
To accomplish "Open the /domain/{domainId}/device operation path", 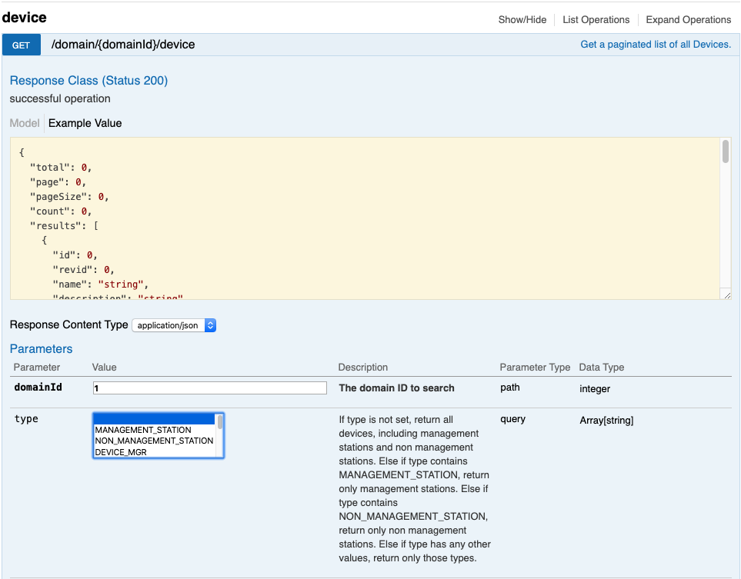I will point(123,45).
